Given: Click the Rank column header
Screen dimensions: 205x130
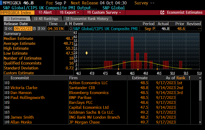Looking at the screenshot, I should click(181, 78).
